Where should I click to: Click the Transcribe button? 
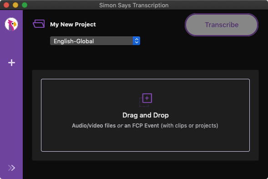[222, 25]
